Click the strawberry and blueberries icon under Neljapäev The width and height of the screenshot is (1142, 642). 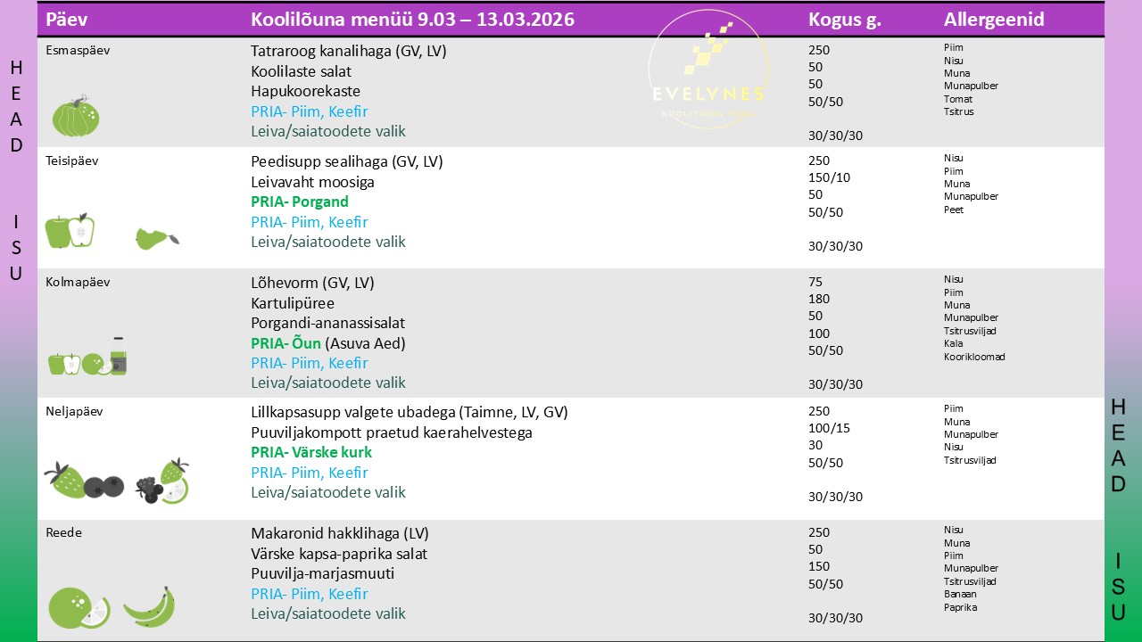point(85,481)
